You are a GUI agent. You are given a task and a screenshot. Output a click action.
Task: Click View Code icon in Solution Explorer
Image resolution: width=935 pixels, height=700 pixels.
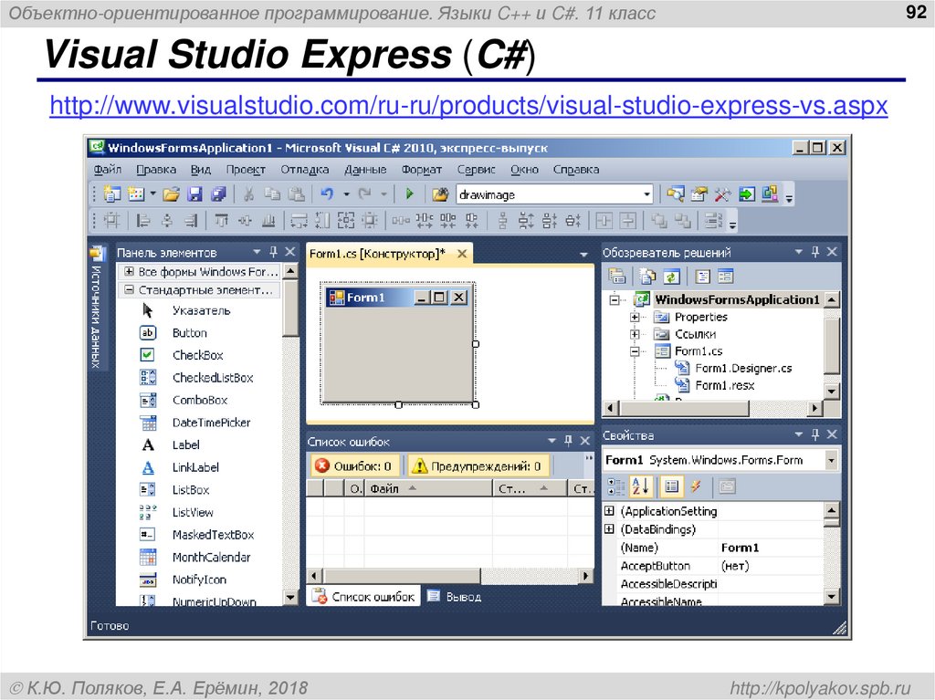click(703, 277)
